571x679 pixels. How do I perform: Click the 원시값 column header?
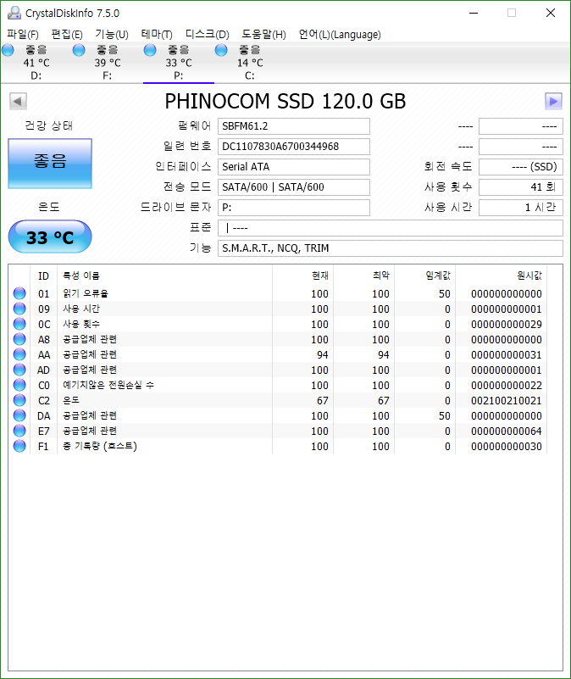(502, 275)
